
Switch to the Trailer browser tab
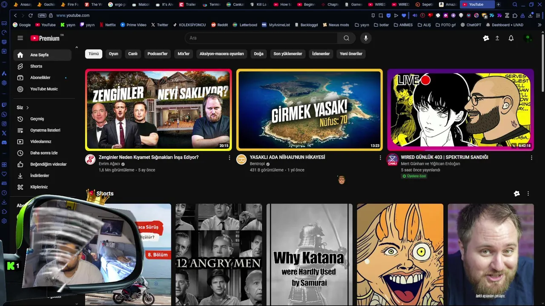188,4
